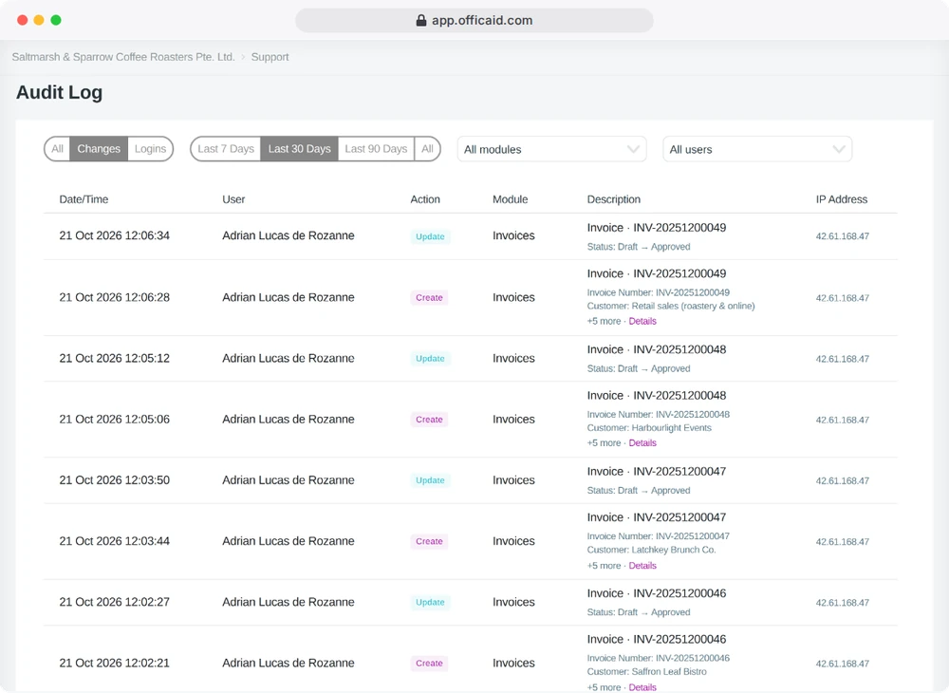Click the lock icon in address bar
Image resolution: width=949 pixels, height=693 pixels.
coord(421,21)
